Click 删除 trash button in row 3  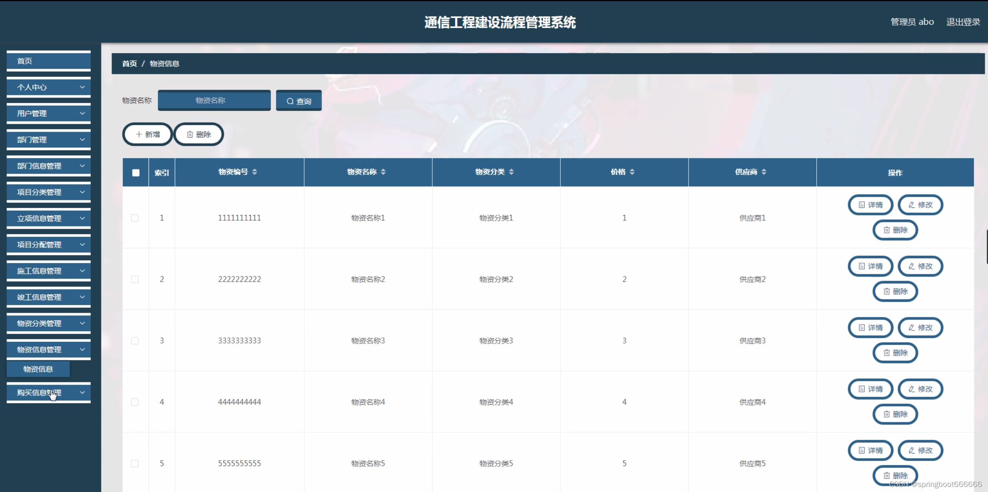click(895, 353)
